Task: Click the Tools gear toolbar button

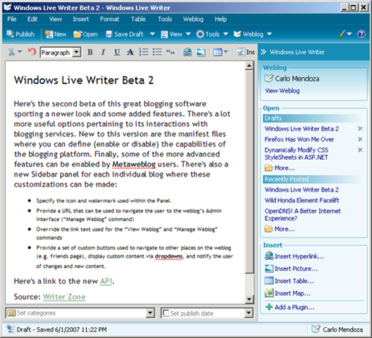Action: coord(208,35)
